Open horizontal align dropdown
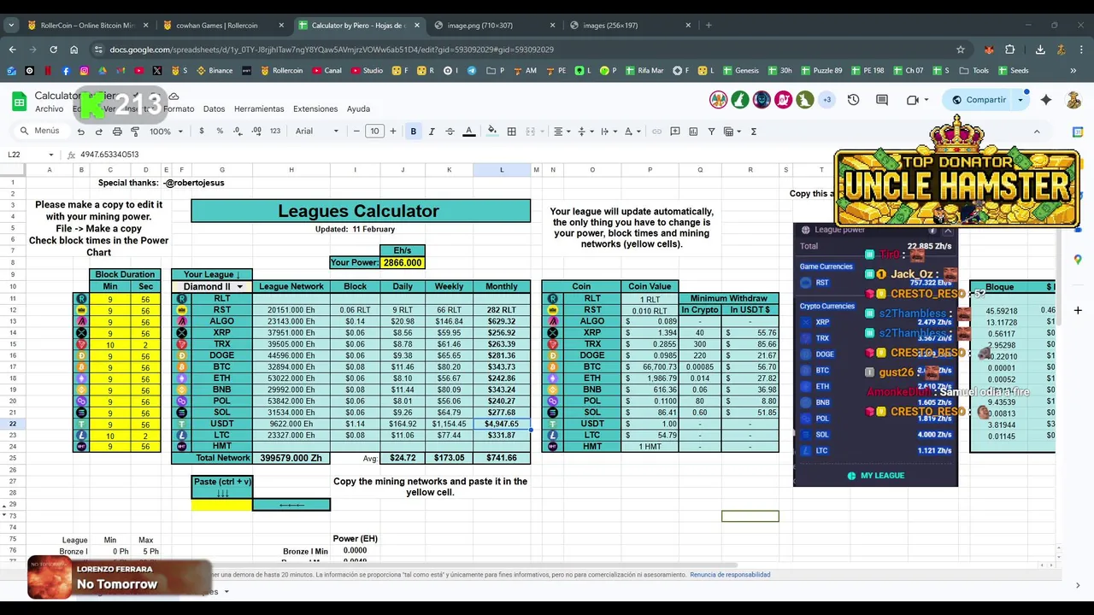The width and height of the screenshot is (1094, 615). 561,132
